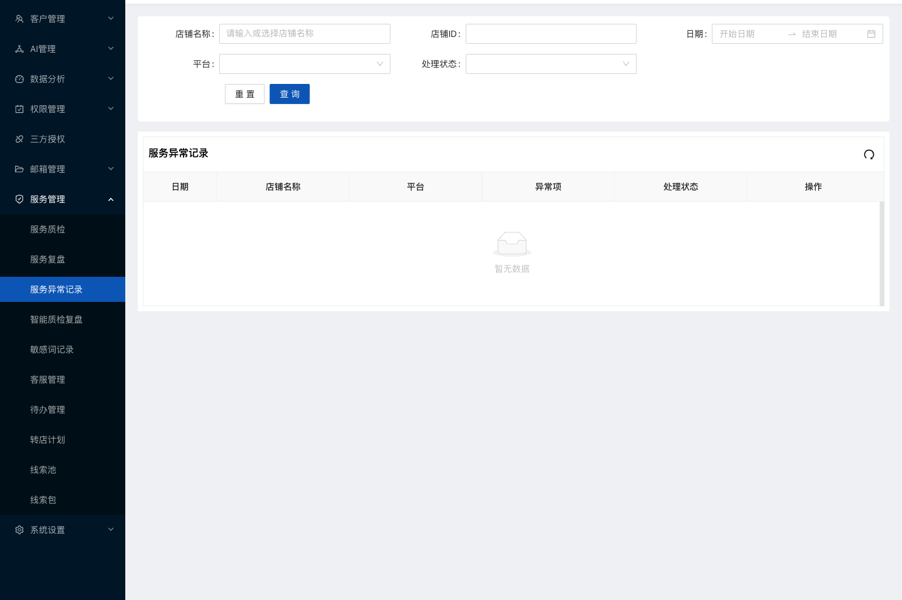Expand the 邮箱管理 menu chevron
Screen dimensions: 902x600
click(111, 169)
